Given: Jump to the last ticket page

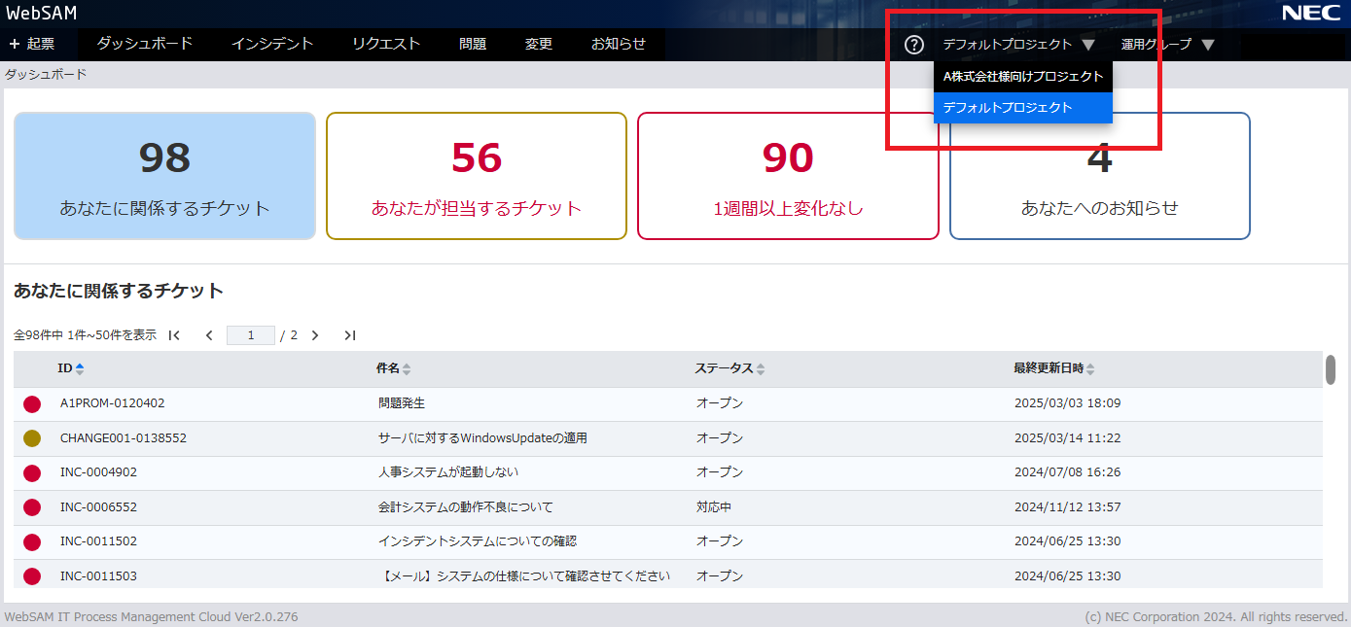Looking at the screenshot, I should tap(350, 335).
